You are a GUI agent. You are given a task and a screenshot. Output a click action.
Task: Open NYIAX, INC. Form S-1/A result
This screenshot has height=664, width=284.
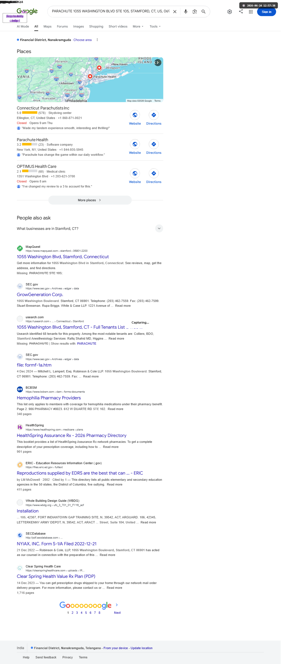(x=57, y=544)
